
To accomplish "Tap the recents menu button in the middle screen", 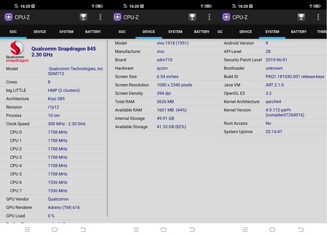I will pyautogui.click(x=136, y=230).
